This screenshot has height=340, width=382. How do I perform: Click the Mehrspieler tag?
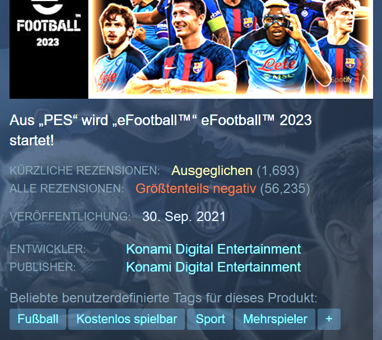pyautogui.click(x=275, y=319)
